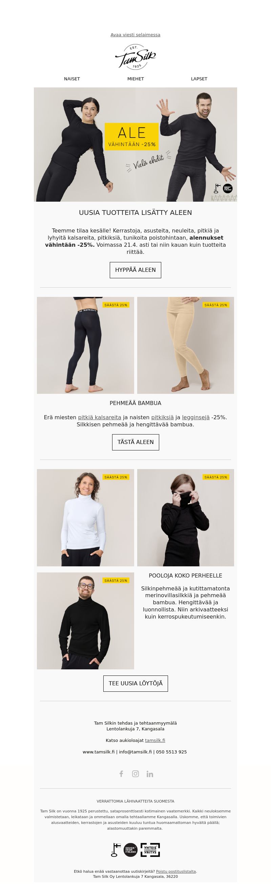
Task: Click the TEE UUSIA LÖYTÖJÄ button
Action: pyautogui.click(x=135, y=683)
